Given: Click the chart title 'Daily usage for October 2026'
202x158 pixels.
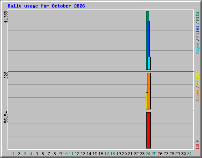Looking at the screenshot, I should click(46, 6).
